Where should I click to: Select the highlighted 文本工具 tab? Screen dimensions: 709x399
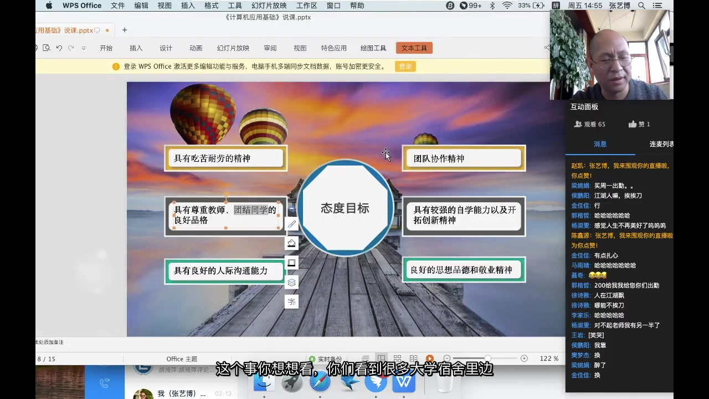(x=414, y=48)
